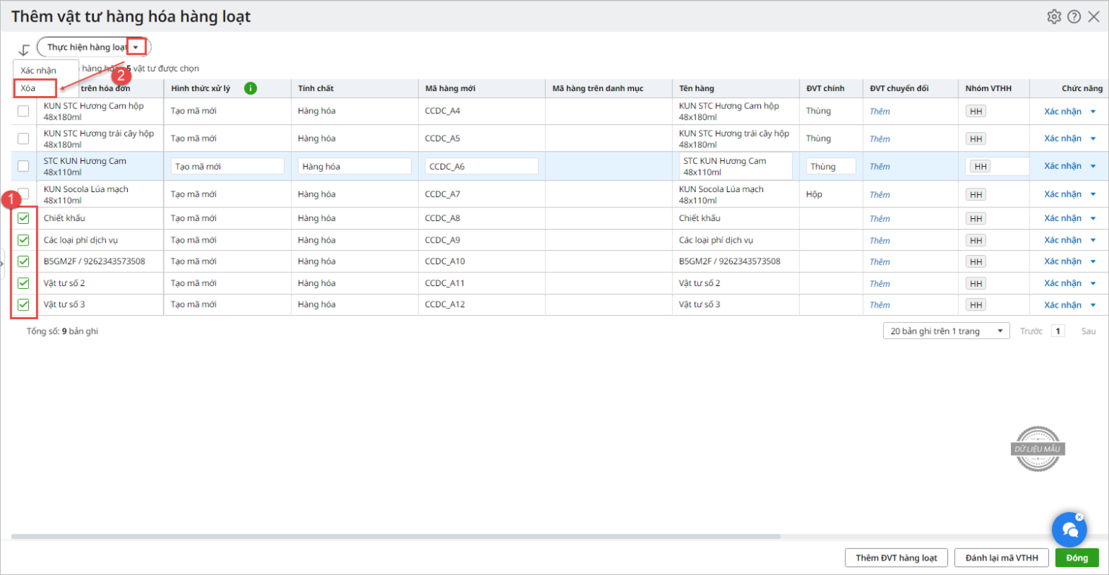Click the down-left arrow icon beside Thực hiện hàng loạt
This screenshot has height=575, width=1109.
click(24, 49)
